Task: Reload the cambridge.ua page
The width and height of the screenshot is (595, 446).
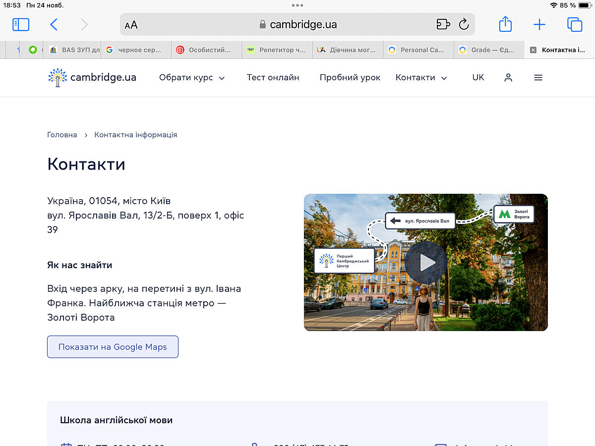Action: coord(464,24)
